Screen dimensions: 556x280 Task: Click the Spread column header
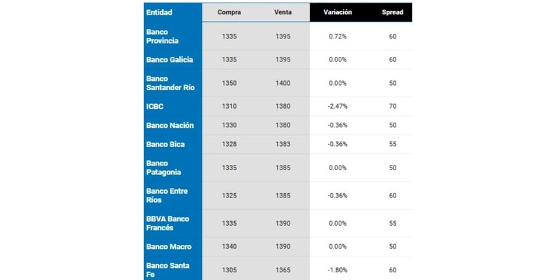tap(392, 12)
